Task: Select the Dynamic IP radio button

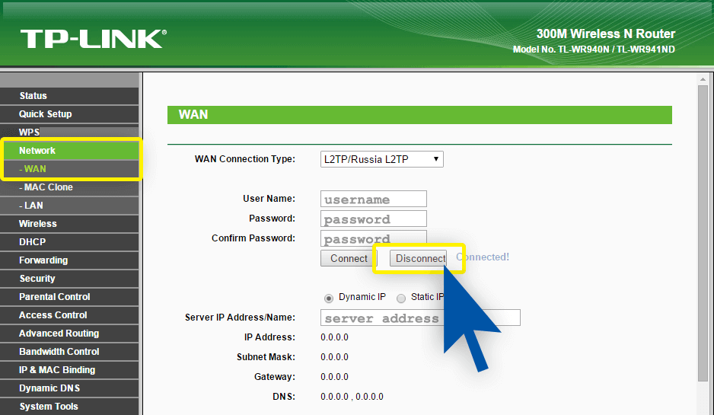Action: point(329,298)
